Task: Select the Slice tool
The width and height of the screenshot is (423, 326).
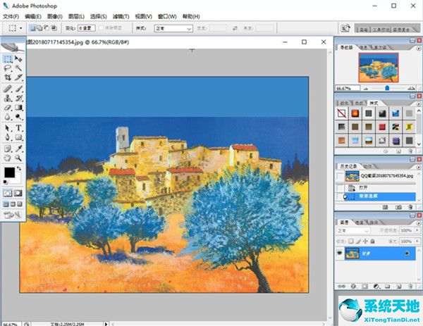Action: point(18,77)
